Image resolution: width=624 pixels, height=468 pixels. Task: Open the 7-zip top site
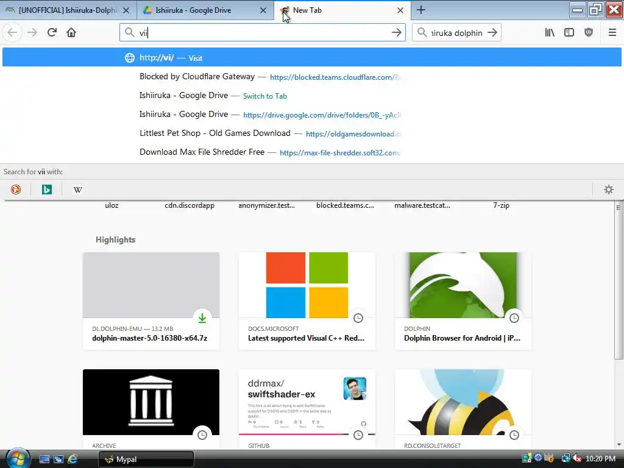(x=501, y=205)
